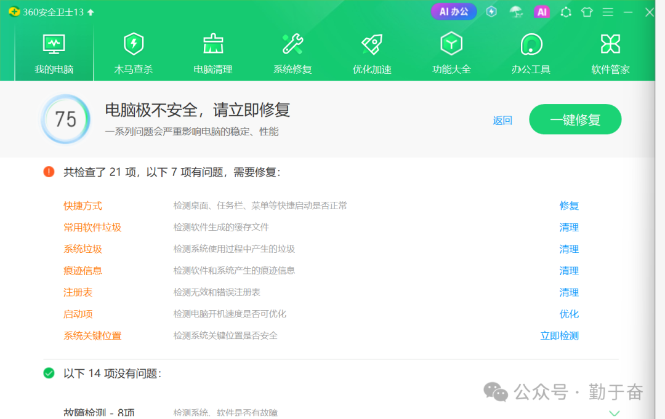Click the skin (T-shirt) icon

pos(587,12)
